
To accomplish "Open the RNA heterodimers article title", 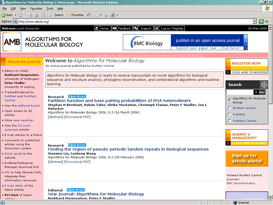I will click(119, 101).
